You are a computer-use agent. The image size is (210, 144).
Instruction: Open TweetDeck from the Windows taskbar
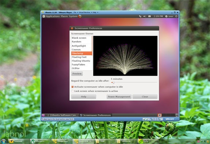18,141
